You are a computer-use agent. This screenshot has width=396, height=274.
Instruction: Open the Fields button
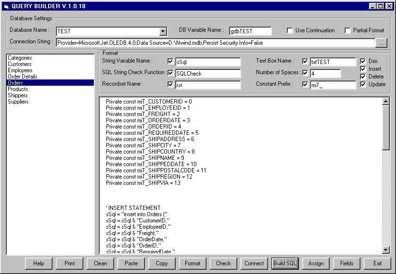click(346, 263)
